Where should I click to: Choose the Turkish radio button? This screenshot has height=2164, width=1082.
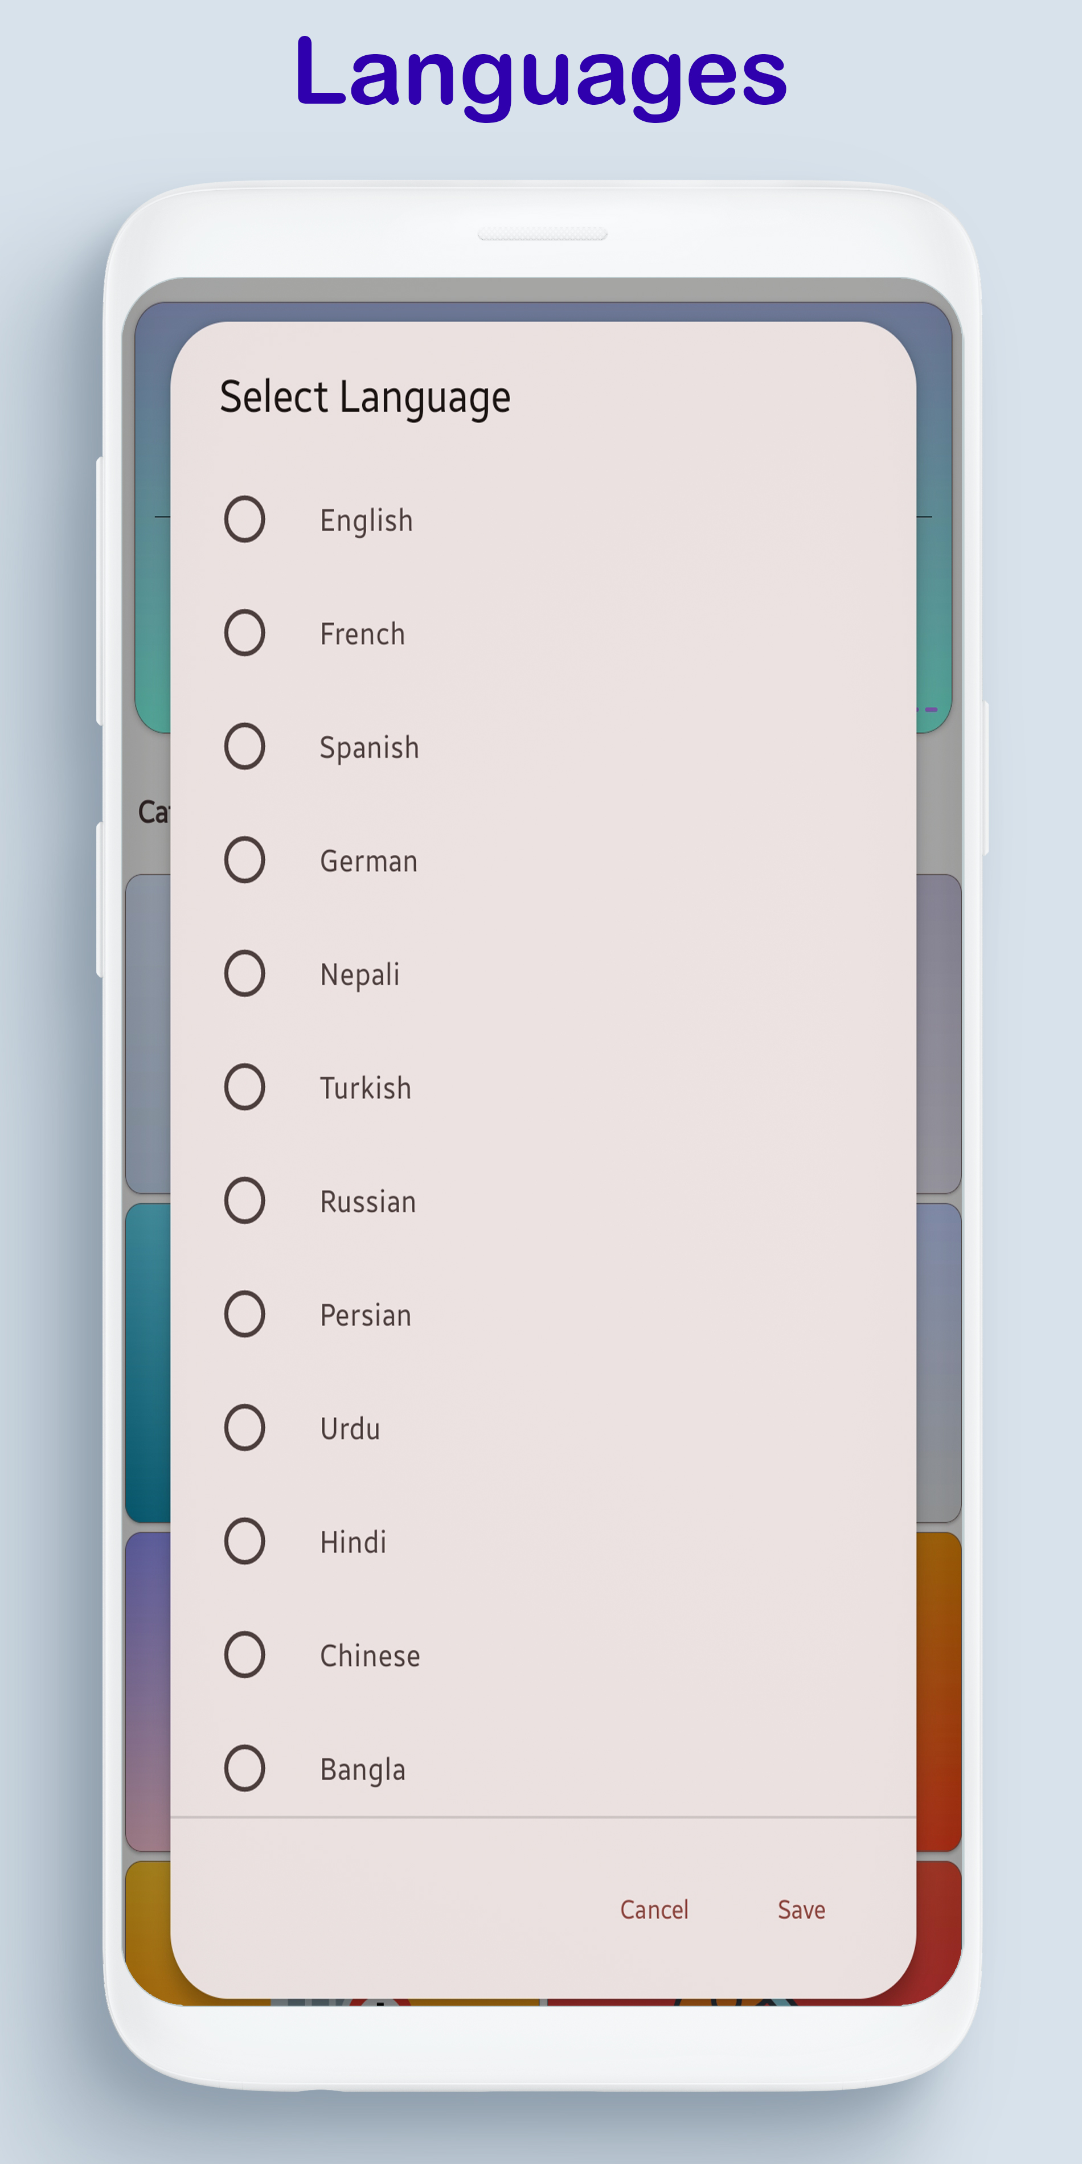[x=244, y=1086]
